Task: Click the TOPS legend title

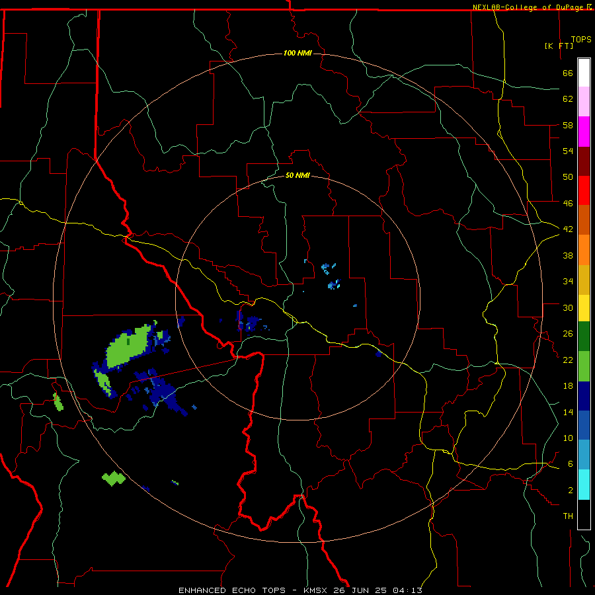Action: pyautogui.click(x=581, y=39)
